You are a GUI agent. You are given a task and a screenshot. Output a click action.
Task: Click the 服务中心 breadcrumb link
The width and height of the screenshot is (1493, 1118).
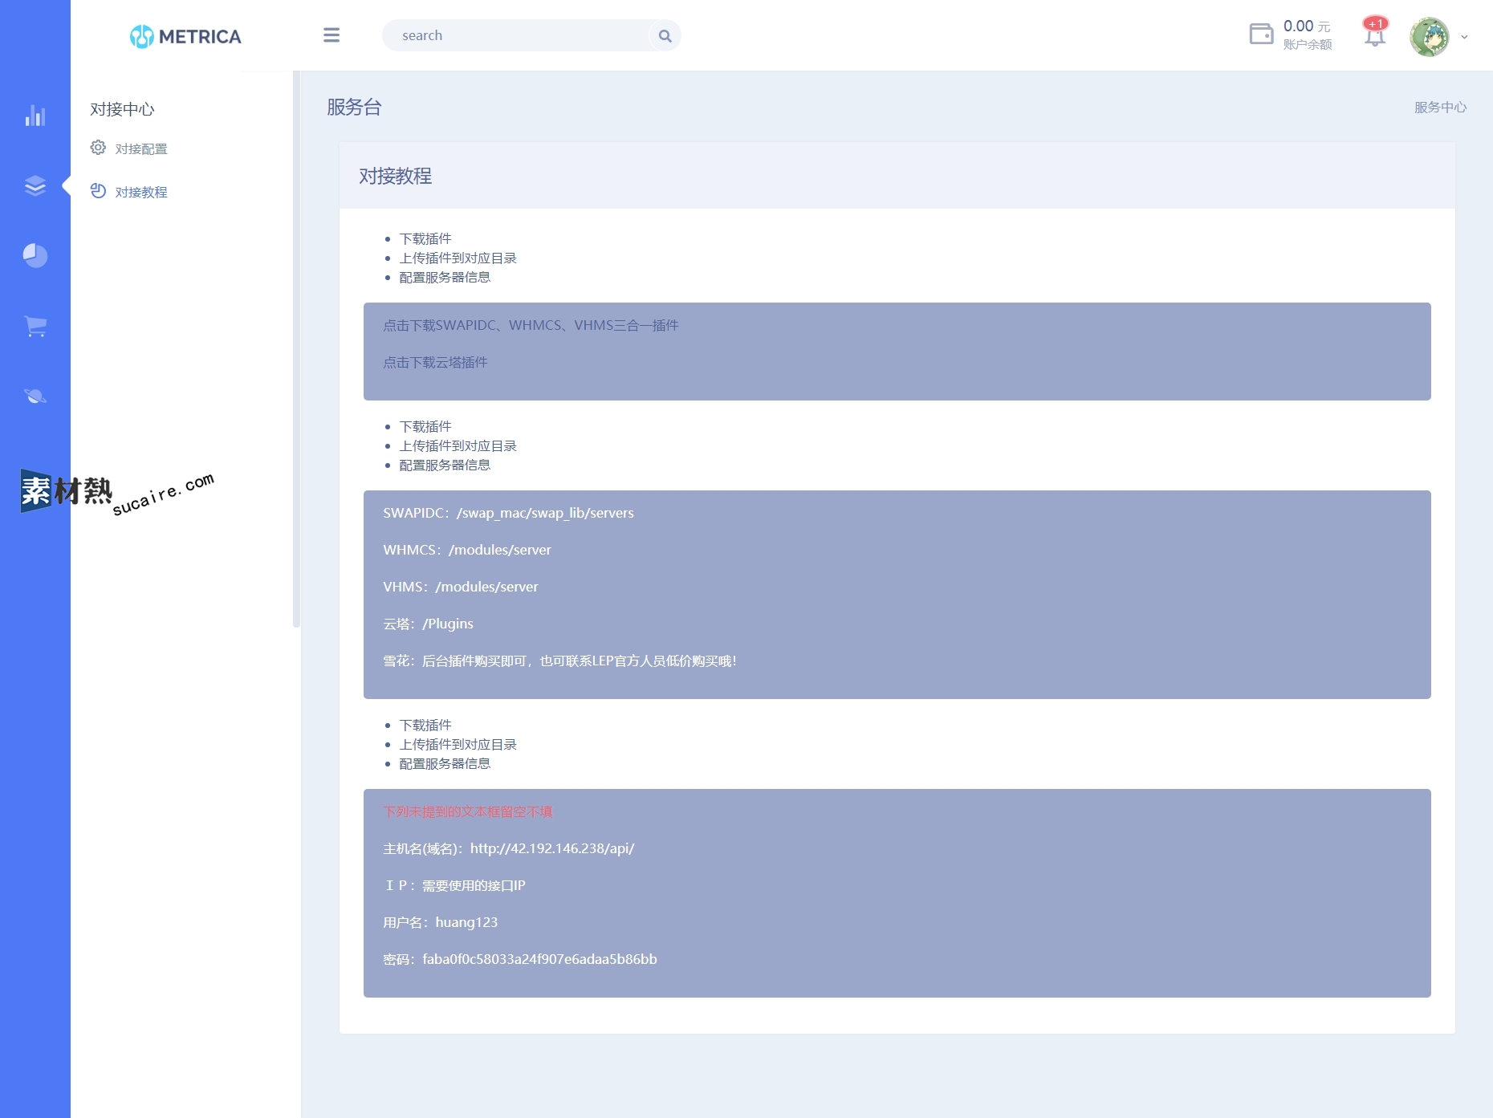point(1440,107)
